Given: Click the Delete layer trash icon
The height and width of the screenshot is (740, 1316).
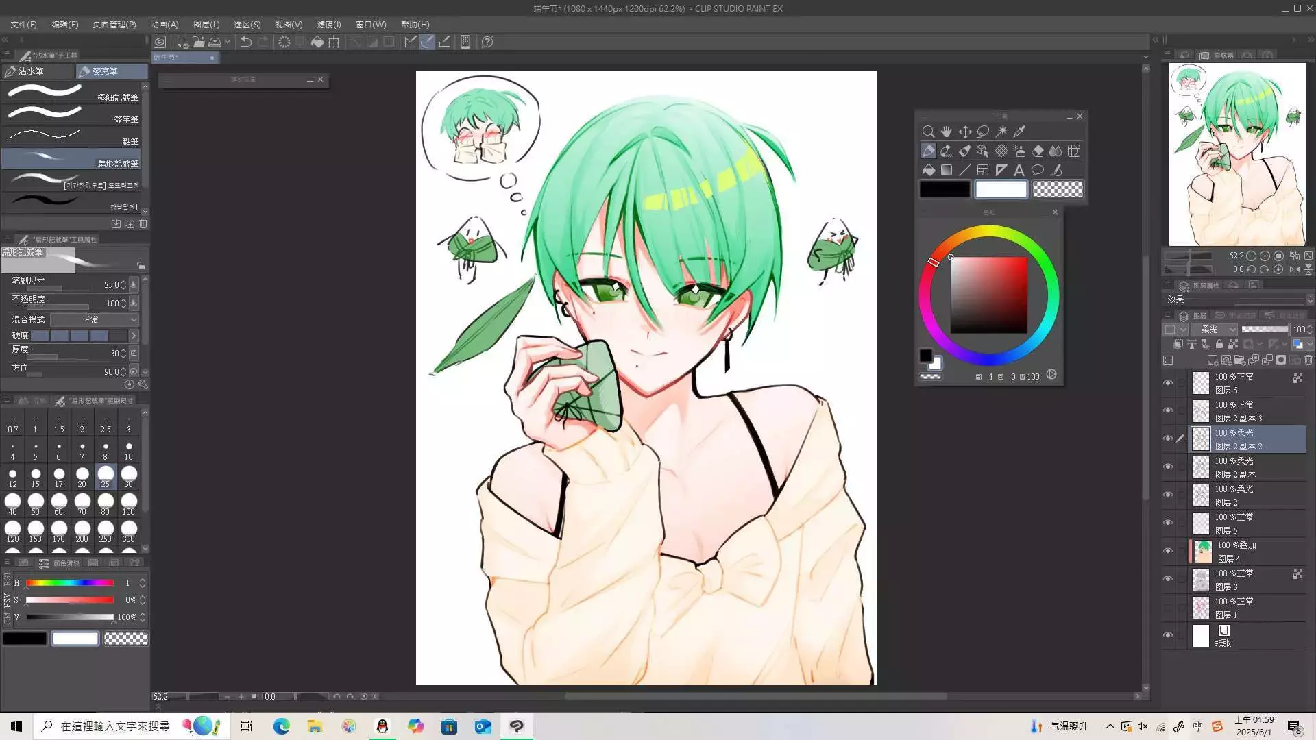Looking at the screenshot, I should click(x=1308, y=360).
